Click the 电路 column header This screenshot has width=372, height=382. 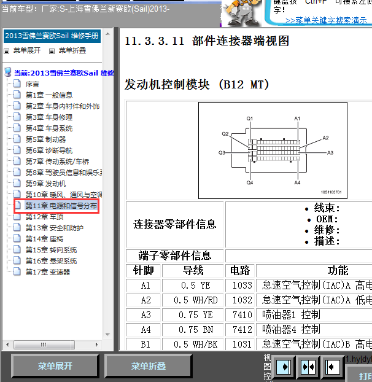tap(240, 270)
